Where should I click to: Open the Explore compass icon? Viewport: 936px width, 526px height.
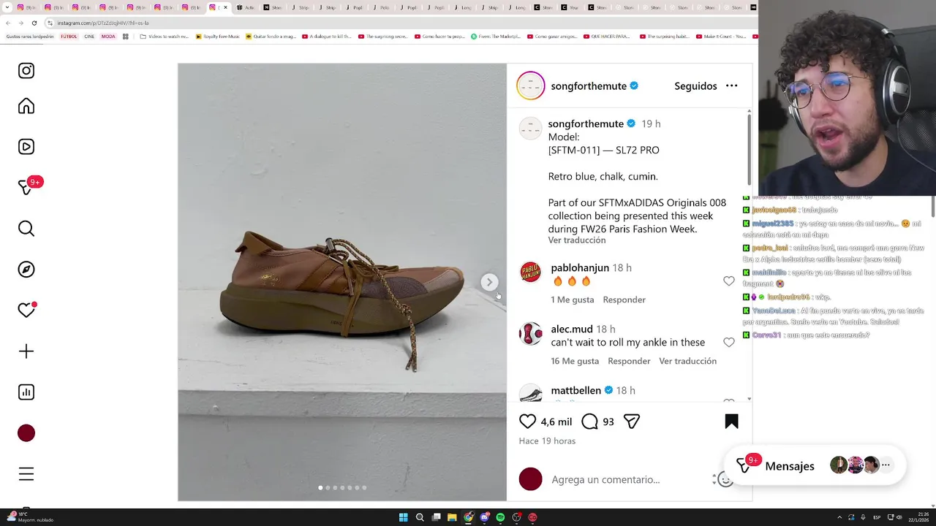26,270
